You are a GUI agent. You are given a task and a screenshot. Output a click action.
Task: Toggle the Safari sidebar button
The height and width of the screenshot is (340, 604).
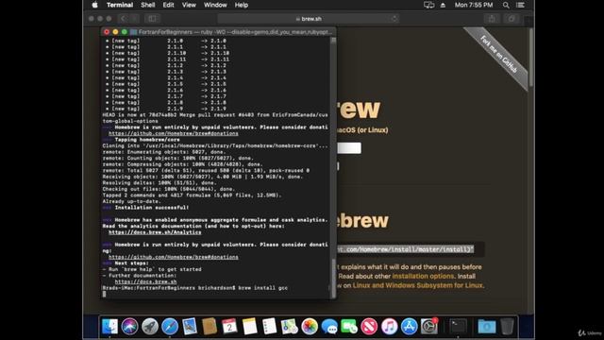(x=152, y=19)
